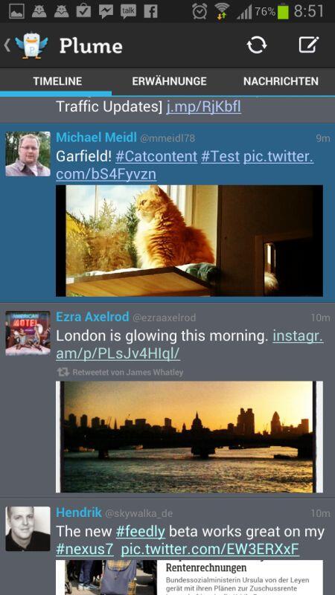Tap the gallery picture notification icon
Image resolution: width=335 pixels, height=595 pixels.
tap(16, 11)
